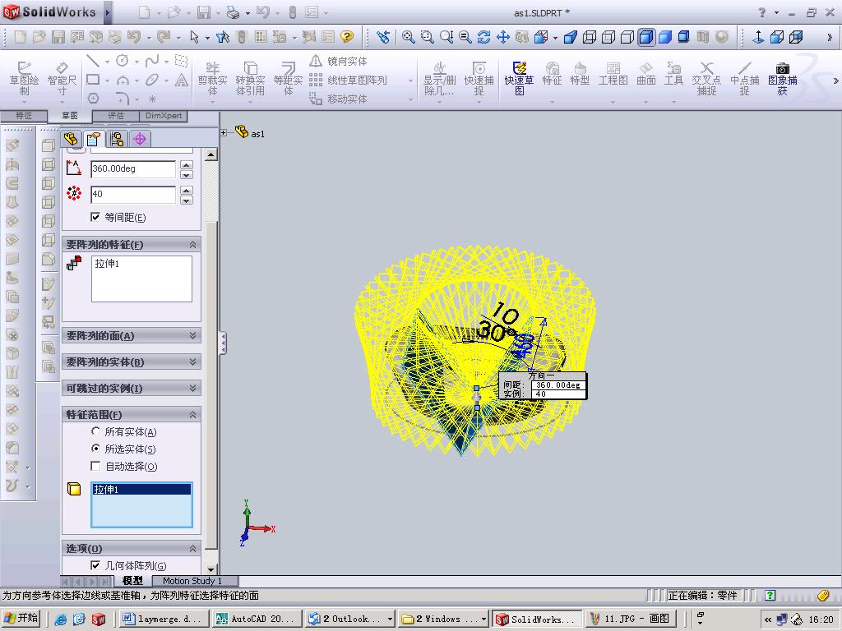This screenshot has height=631, width=842.
Task: Switch to the 评估 tab
Action: (115, 115)
